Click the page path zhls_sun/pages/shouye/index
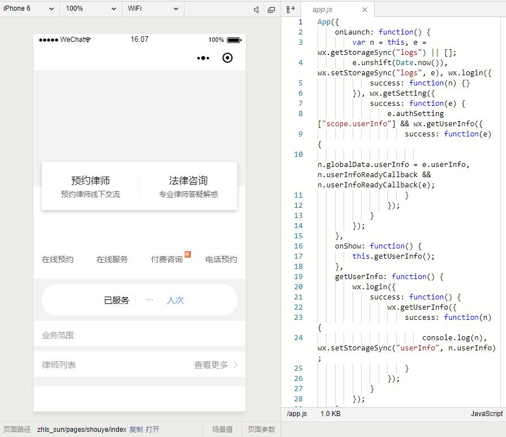 pyautogui.click(x=82, y=430)
